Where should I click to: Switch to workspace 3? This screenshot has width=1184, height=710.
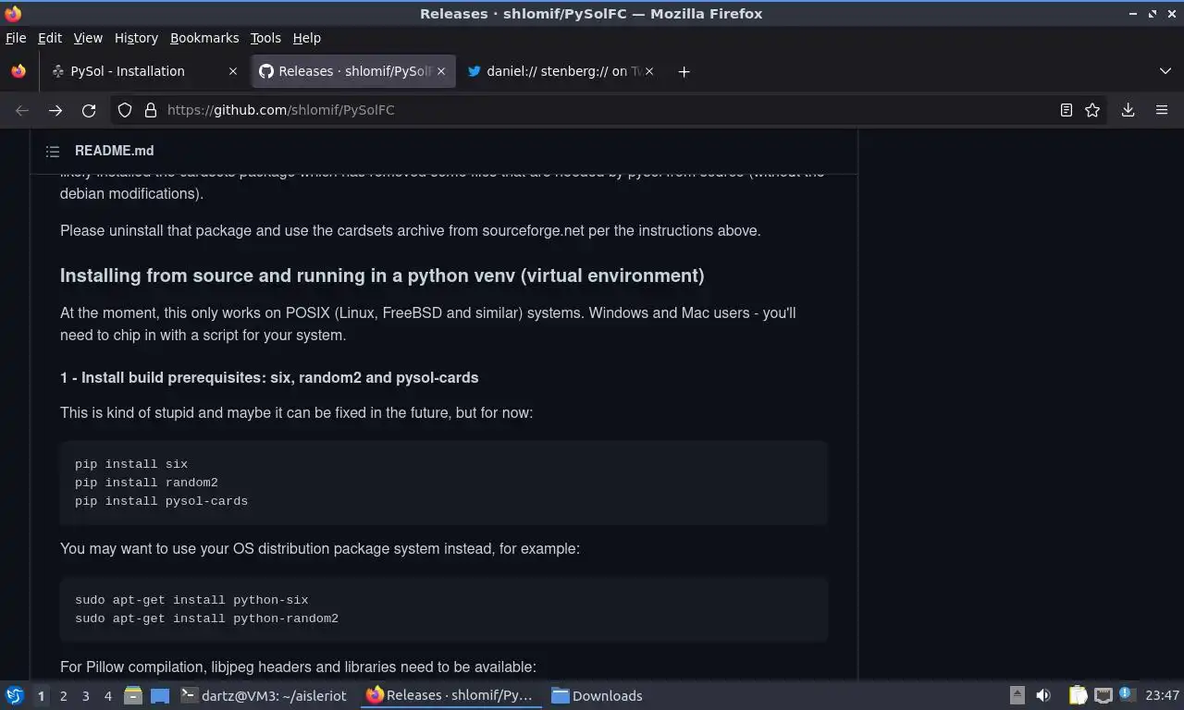pos(85,695)
